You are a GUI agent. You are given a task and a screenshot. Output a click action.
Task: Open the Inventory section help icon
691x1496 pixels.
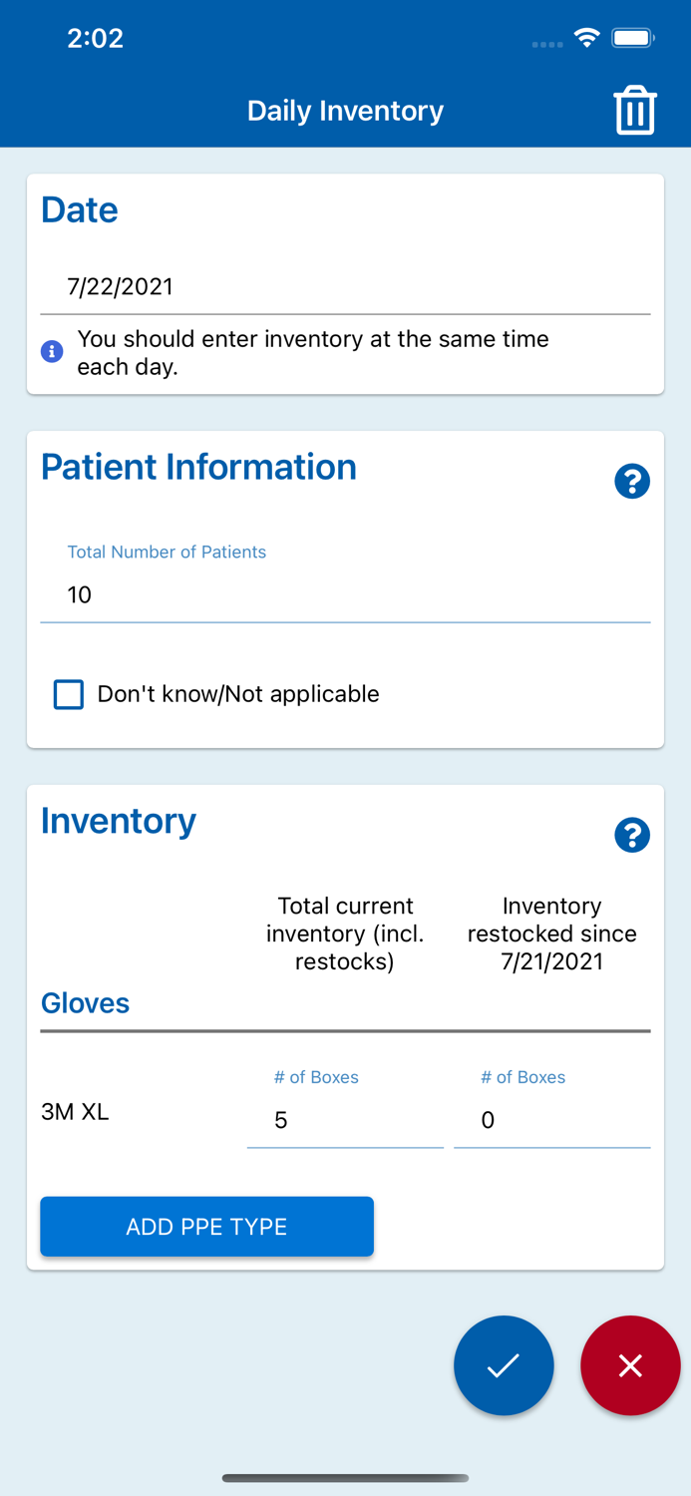point(632,835)
